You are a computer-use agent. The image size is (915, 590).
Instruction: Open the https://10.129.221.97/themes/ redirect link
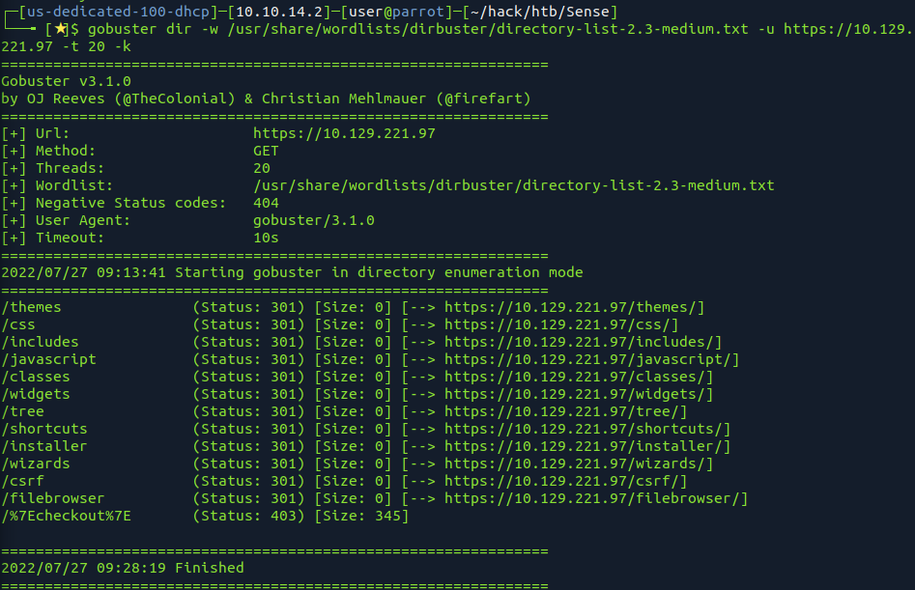(570, 307)
